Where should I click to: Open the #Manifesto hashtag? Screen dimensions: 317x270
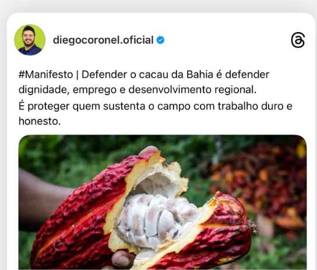pyautogui.click(x=45, y=75)
